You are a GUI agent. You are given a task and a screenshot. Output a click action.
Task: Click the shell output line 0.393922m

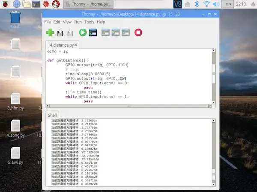(74, 184)
